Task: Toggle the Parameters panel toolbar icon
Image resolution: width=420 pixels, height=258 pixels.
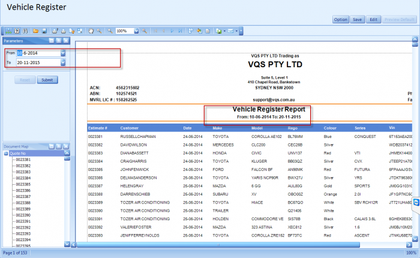Action: coord(17,31)
